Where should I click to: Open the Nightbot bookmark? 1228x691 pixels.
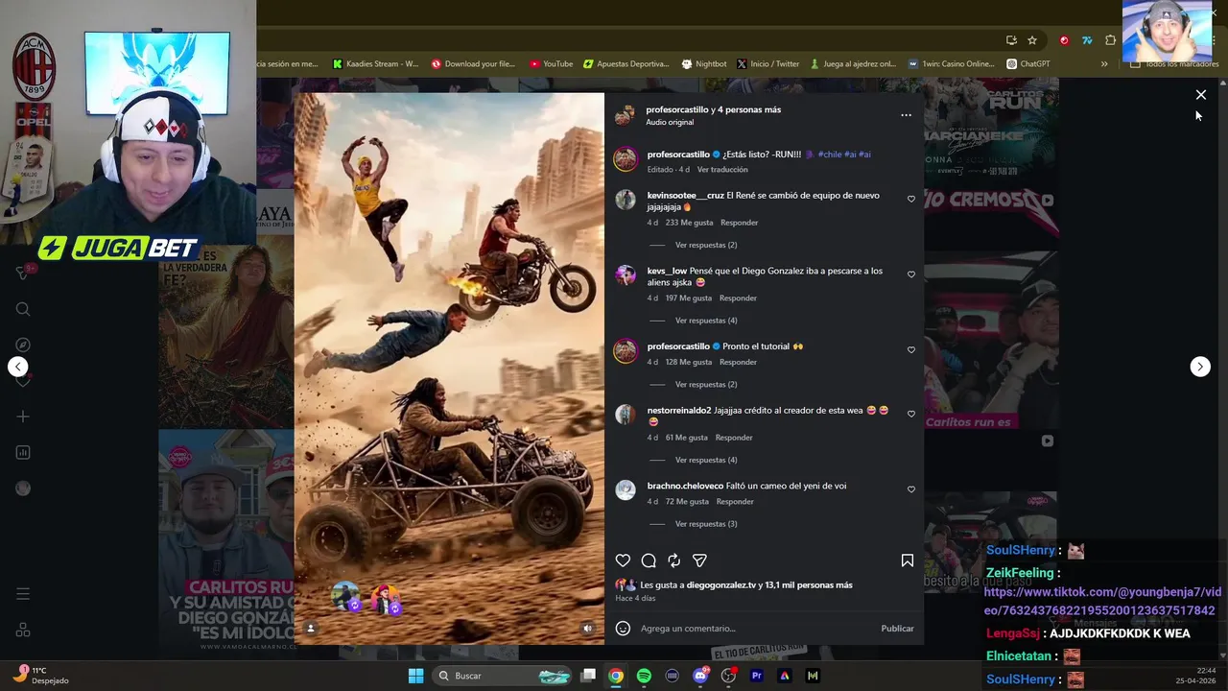point(704,64)
